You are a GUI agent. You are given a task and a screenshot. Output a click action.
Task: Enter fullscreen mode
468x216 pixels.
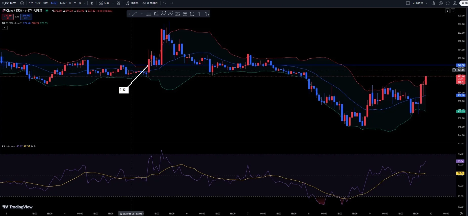click(x=448, y=3)
